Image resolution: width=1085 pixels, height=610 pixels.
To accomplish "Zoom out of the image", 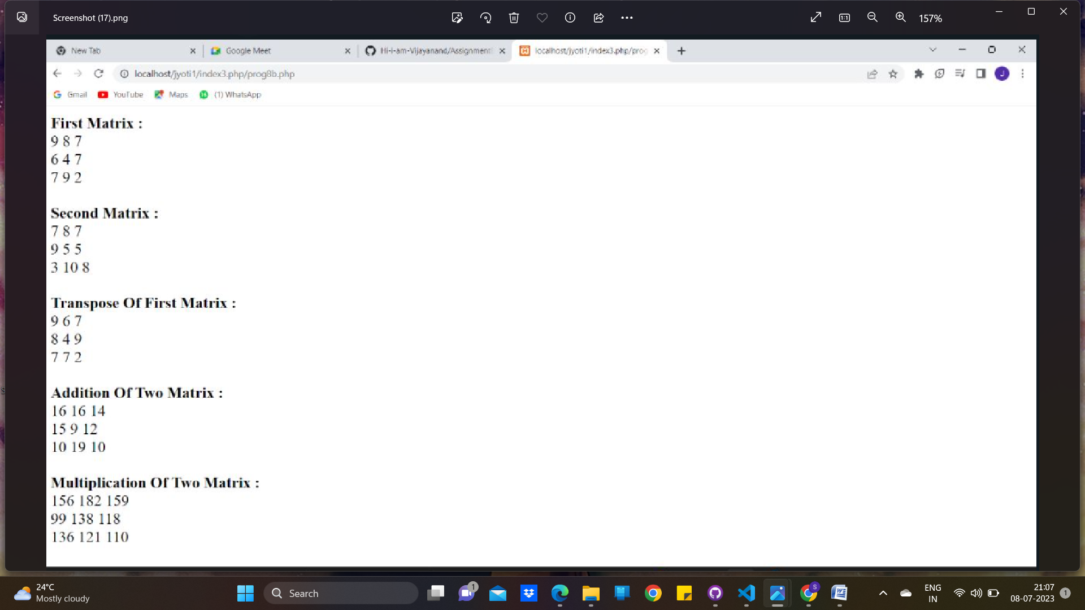I will [x=873, y=18].
